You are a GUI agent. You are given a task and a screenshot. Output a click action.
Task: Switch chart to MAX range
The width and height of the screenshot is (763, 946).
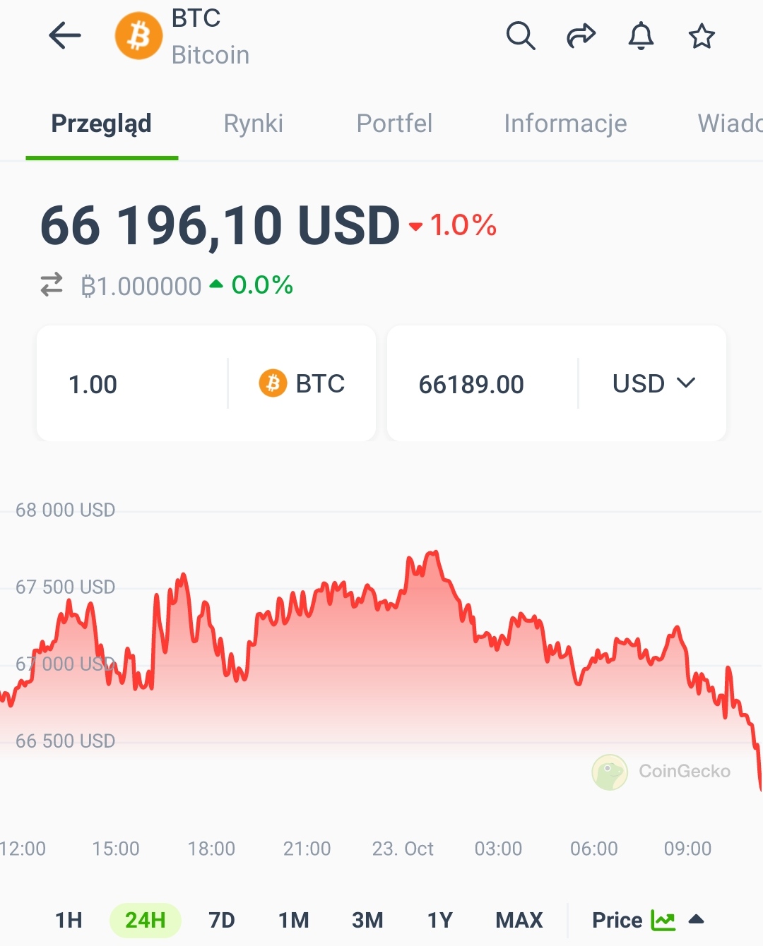point(519,920)
